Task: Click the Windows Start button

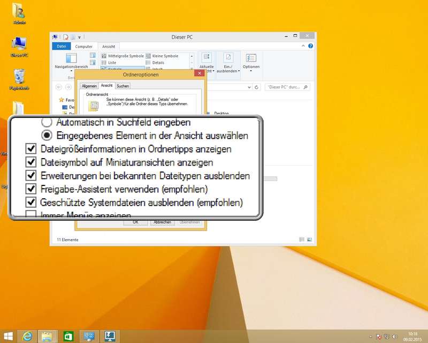Action: (7, 336)
